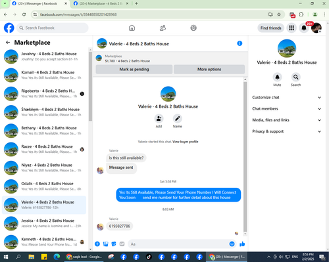329x262 pixels.
Task: Open the Friends icon in top navigation
Action: tap(163, 28)
